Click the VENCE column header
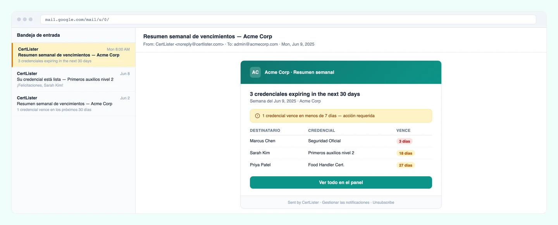Viewport: 558px width, 225px height. [x=403, y=130]
